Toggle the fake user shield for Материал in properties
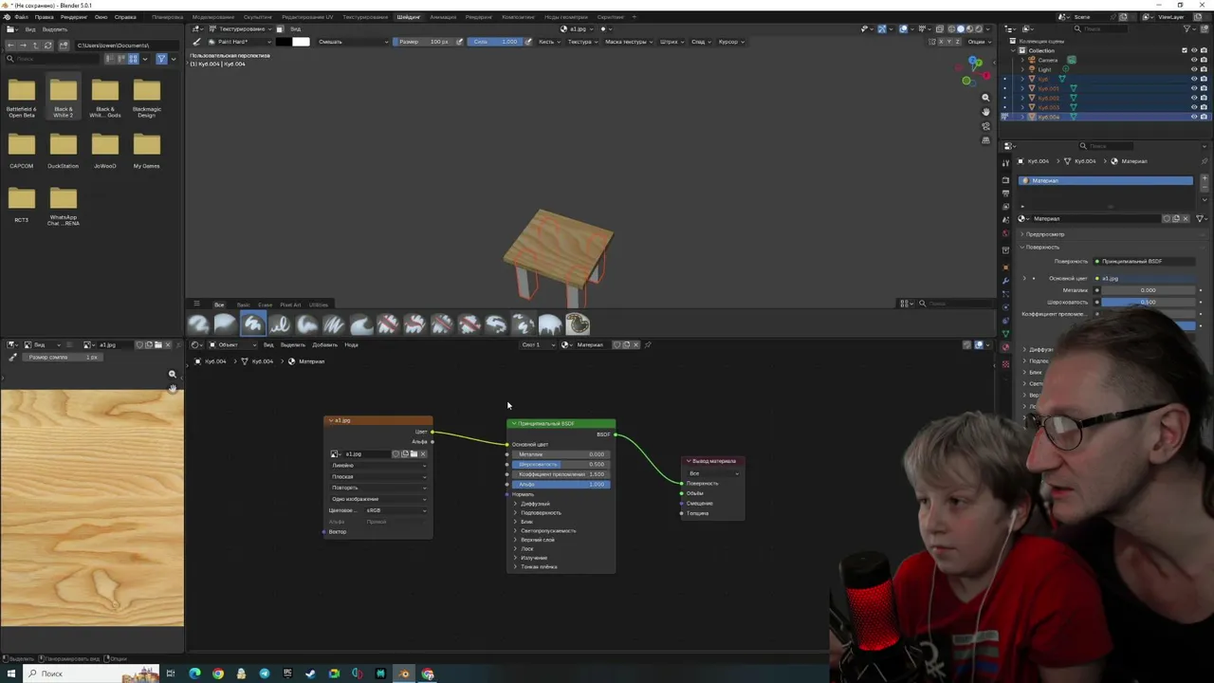 [1167, 219]
